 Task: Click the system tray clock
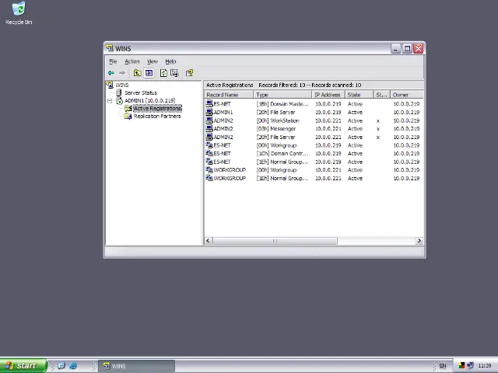pos(484,366)
